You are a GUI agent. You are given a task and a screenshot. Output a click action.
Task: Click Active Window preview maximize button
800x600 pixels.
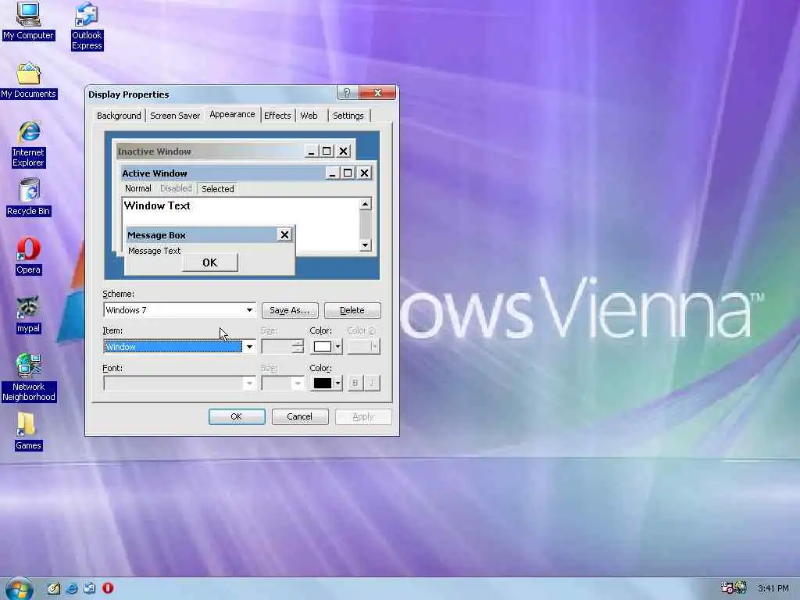pyautogui.click(x=348, y=173)
